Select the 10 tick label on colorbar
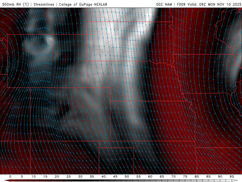242x182 pixels. [34, 177]
